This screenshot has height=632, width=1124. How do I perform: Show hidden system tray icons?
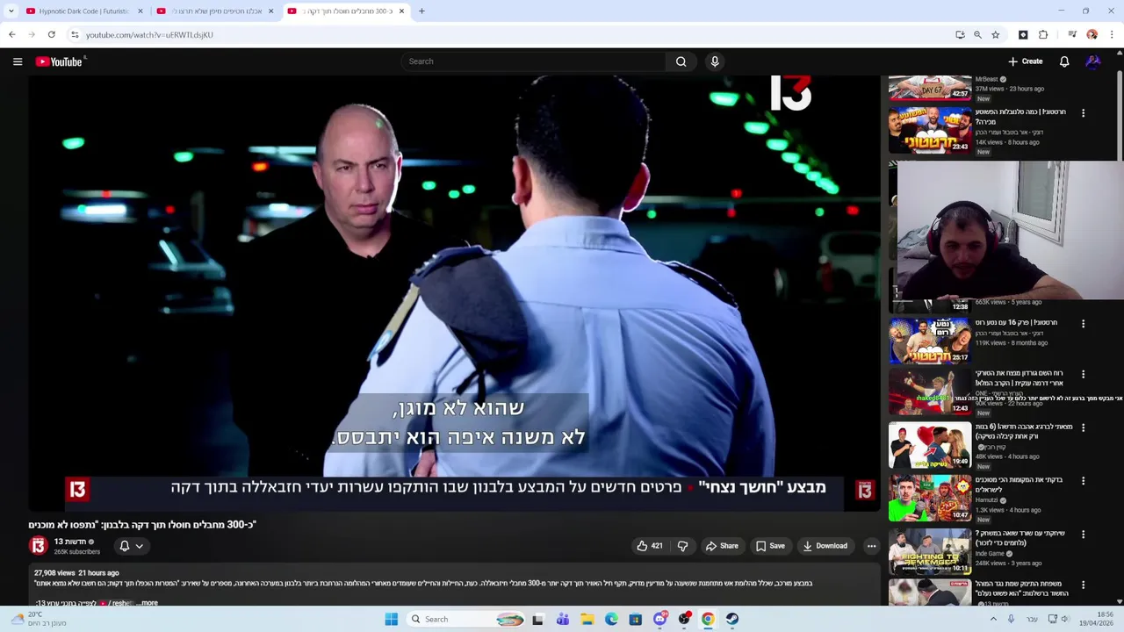pos(993,619)
